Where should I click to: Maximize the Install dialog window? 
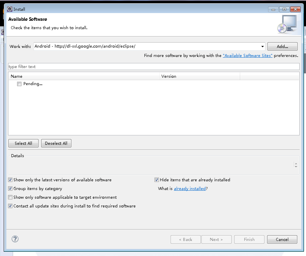(x=284, y=9)
